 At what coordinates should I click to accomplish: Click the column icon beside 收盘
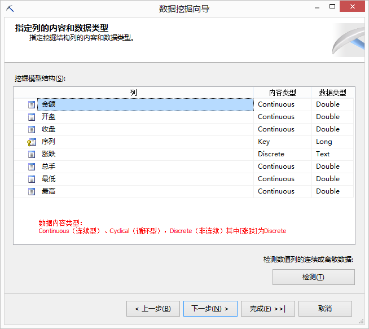(x=32, y=129)
